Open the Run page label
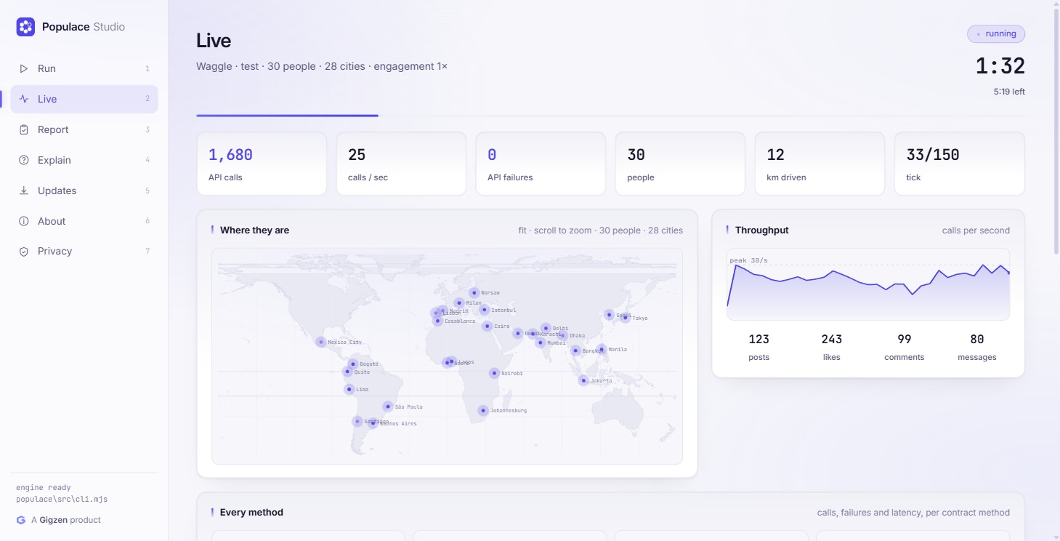Viewport: 1060px width, 541px height. [46, 68]
